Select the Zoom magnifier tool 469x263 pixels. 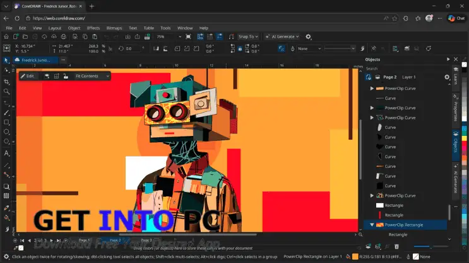pyautogui.click(x=6, y=91)
